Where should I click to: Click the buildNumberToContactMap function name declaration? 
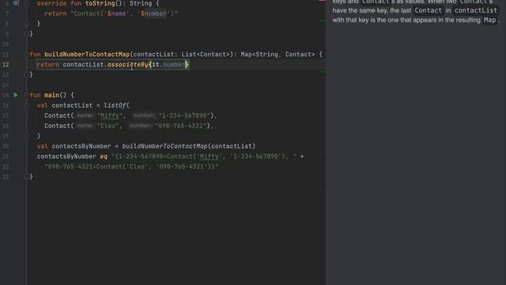(87, 55)
